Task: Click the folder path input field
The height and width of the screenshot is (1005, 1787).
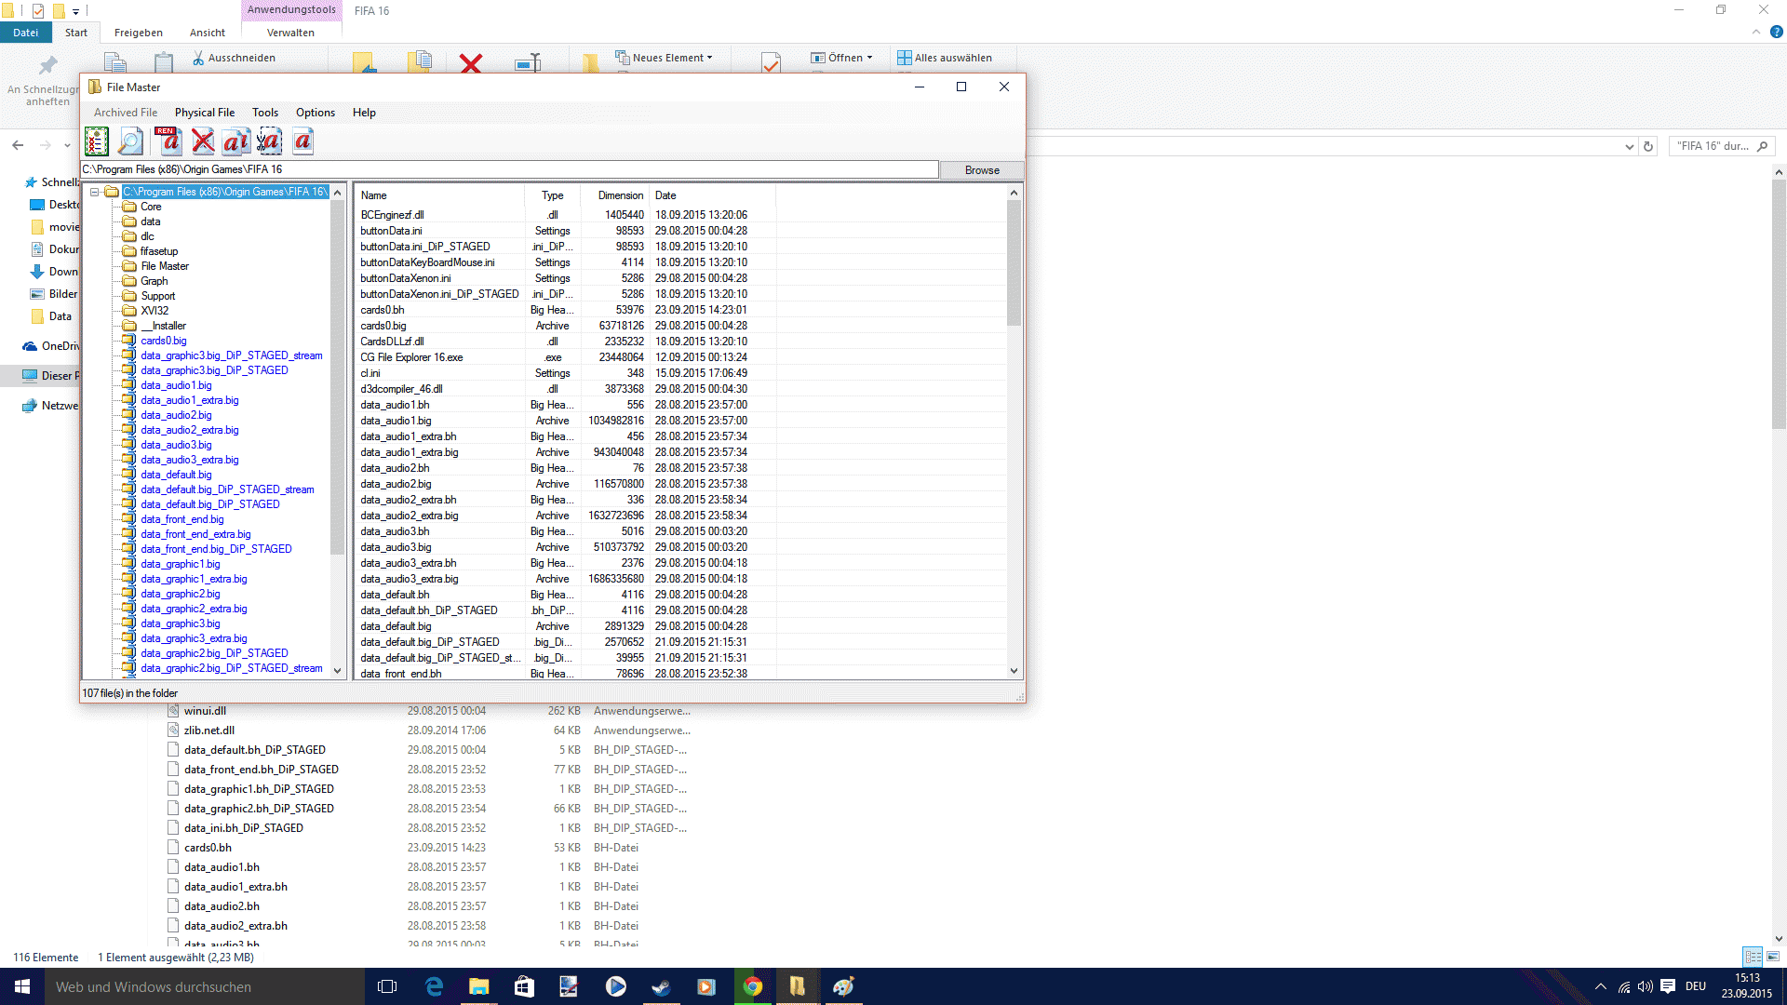Action: [x=509, y=169]
